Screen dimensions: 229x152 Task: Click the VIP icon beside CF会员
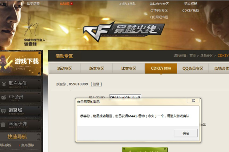pos(4,97)
